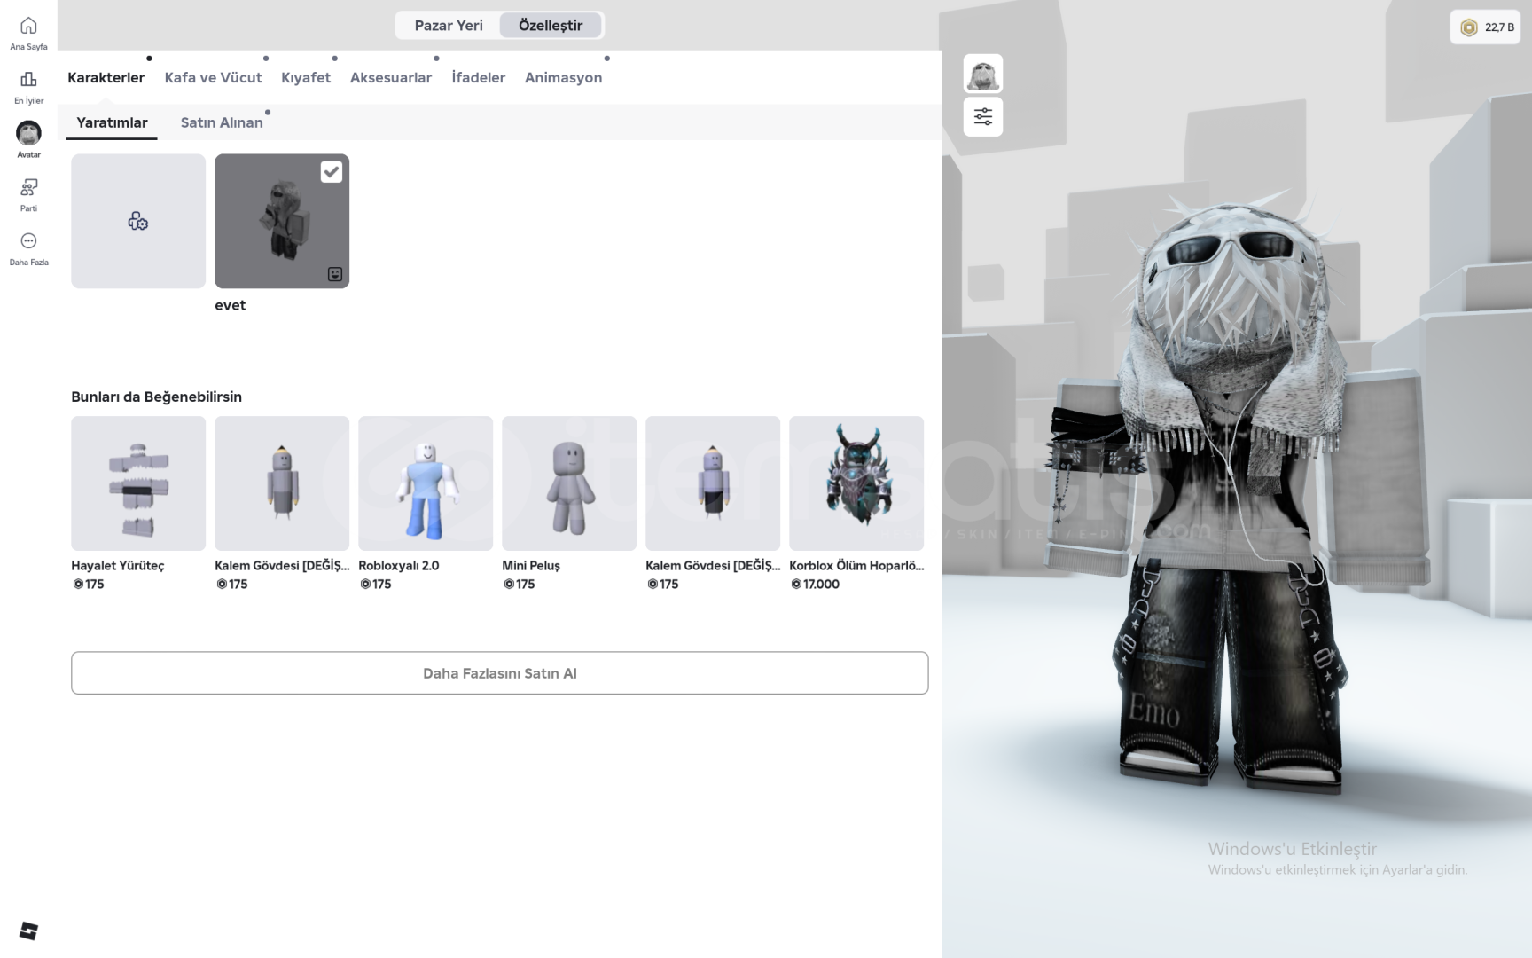Open the Karakterler category
The height and width of the screenshot is (958, 1532).
pyautogui.click(x=106, y=78)
